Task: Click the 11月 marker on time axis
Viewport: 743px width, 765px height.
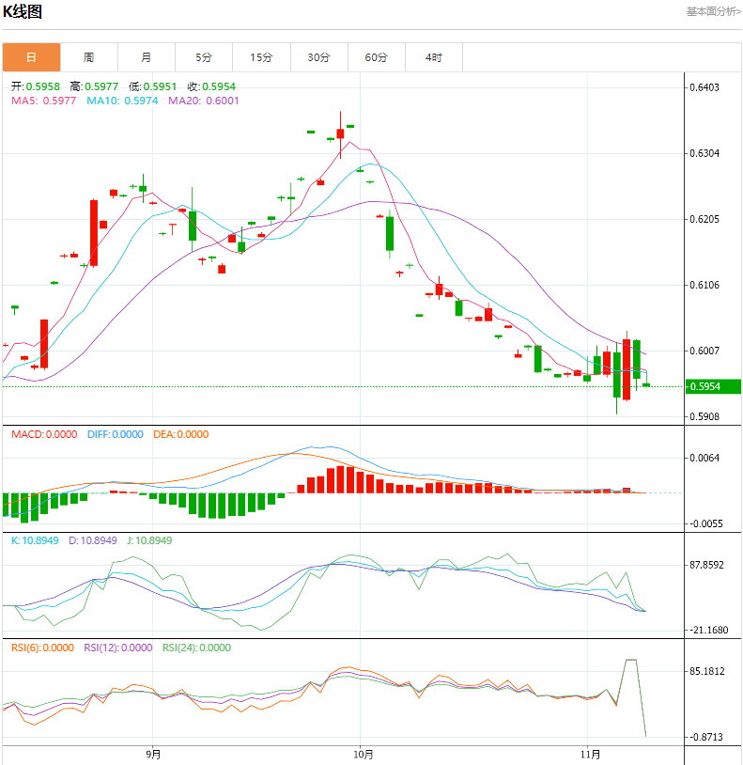Action: click(x=590, y=754)
